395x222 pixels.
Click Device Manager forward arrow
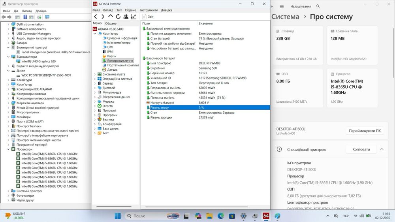coord(9,17)
